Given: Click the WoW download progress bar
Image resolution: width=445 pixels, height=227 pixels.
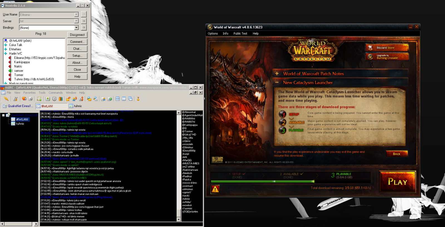Looking at the screenshot, I should point(291,181).
